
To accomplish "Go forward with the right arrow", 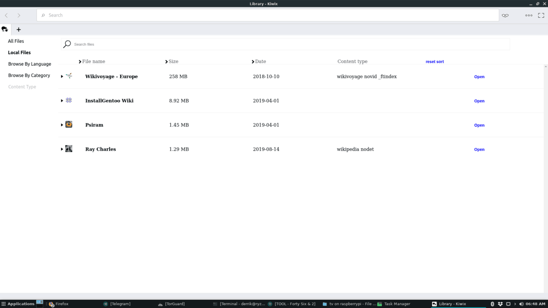I will (x=19, y=15).
